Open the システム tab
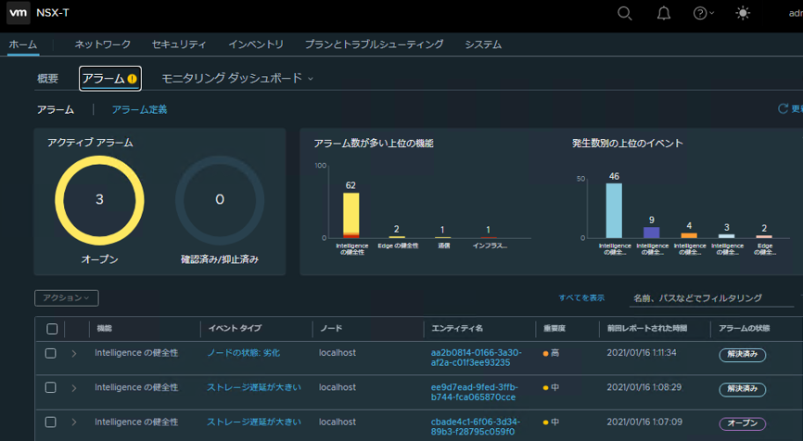This screenshot has height=441, width=803. click(x=483, y=44)
